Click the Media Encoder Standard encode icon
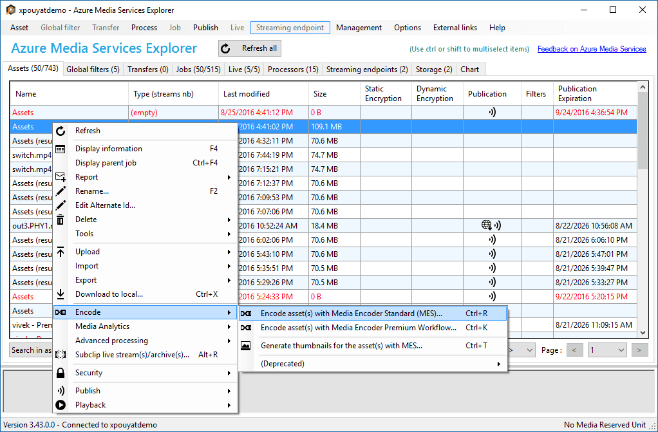 click(x=246, y=314)
